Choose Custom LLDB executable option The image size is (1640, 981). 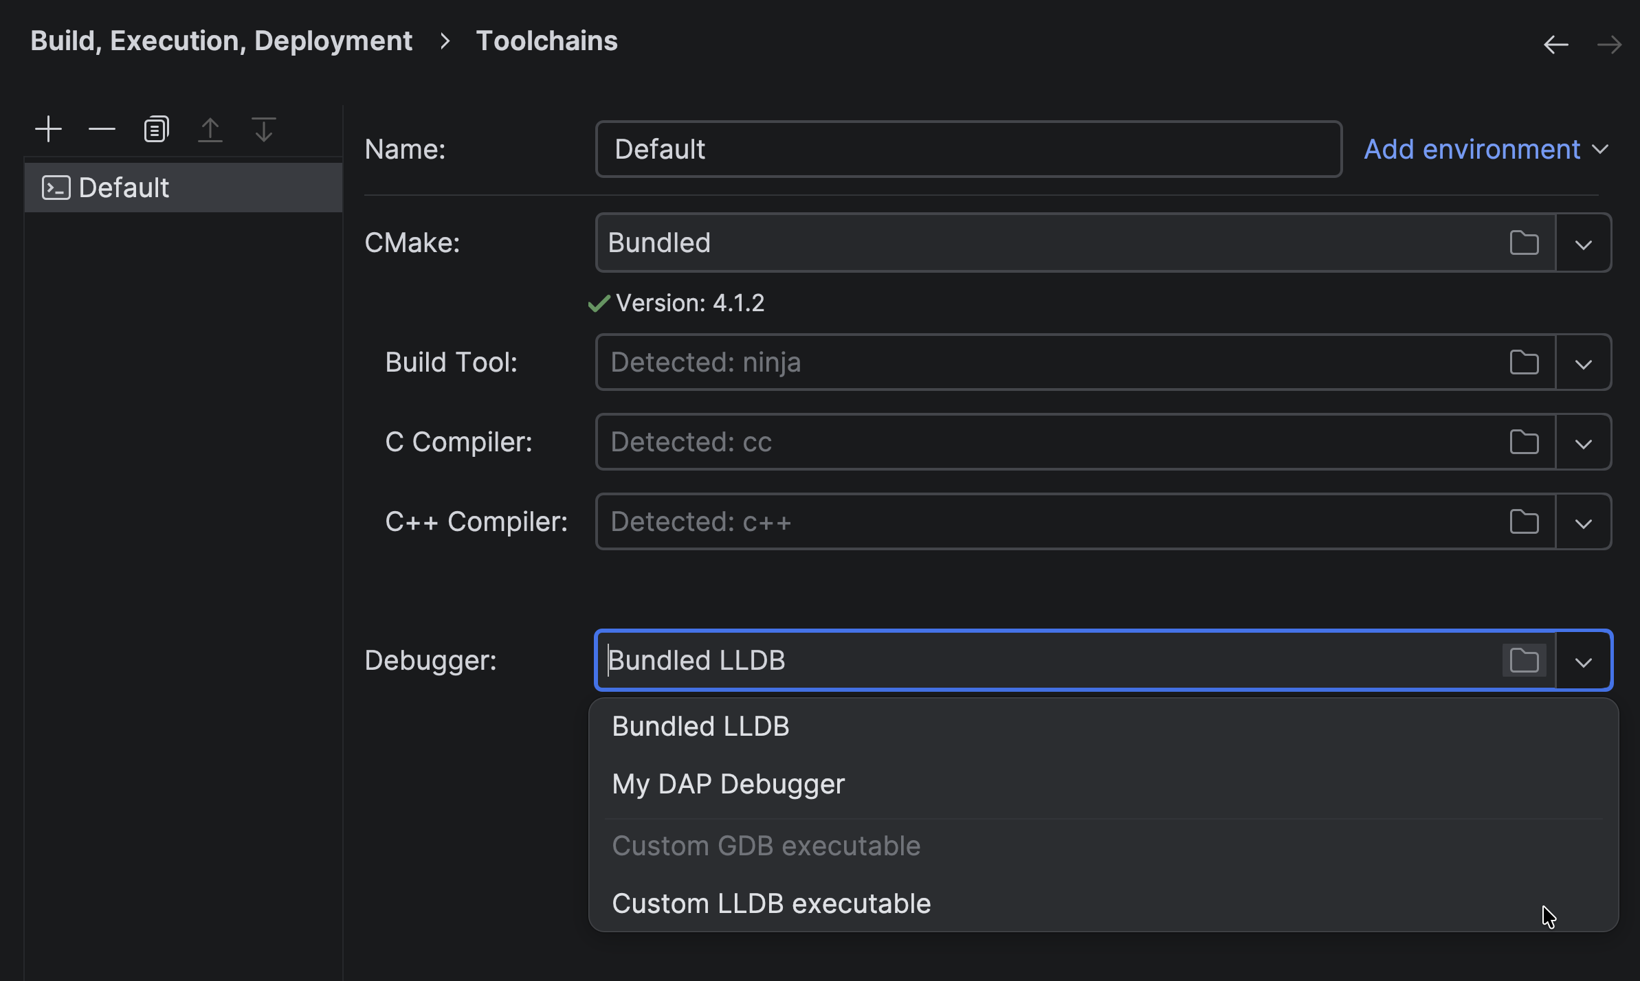(771, 903)
